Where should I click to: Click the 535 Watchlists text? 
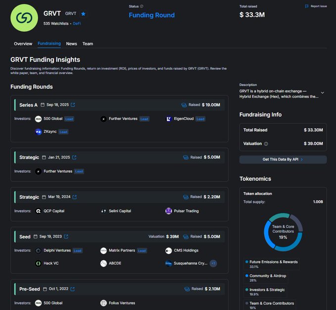(56, 24)
